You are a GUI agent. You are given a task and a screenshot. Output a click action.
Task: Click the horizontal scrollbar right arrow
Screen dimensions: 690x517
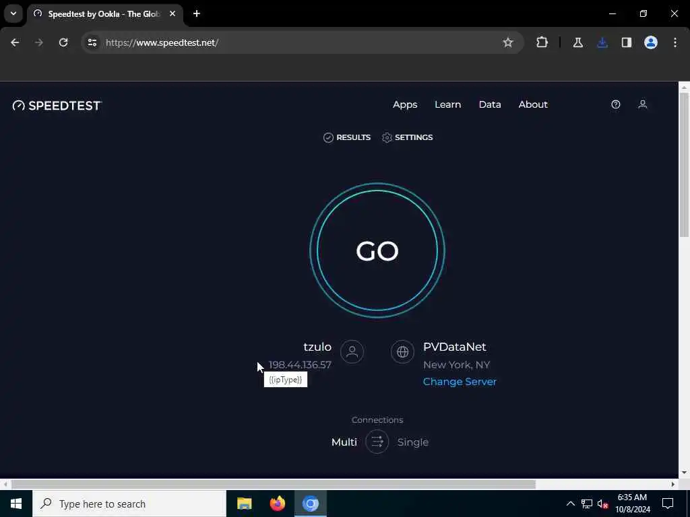(x=673, y=484)
